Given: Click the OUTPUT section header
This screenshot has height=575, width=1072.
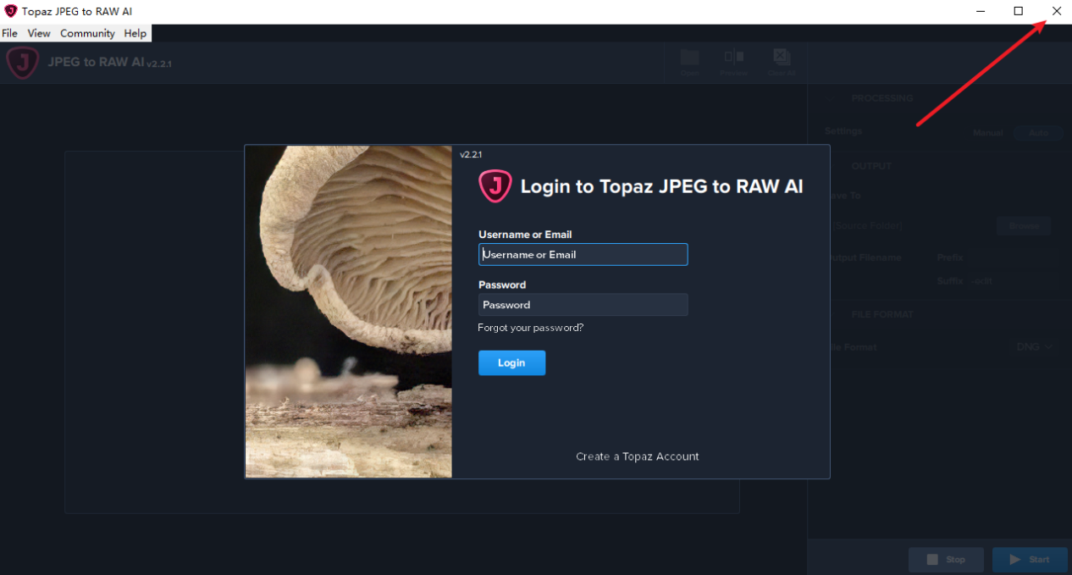Looking at the screenshot, I should 871,166.
